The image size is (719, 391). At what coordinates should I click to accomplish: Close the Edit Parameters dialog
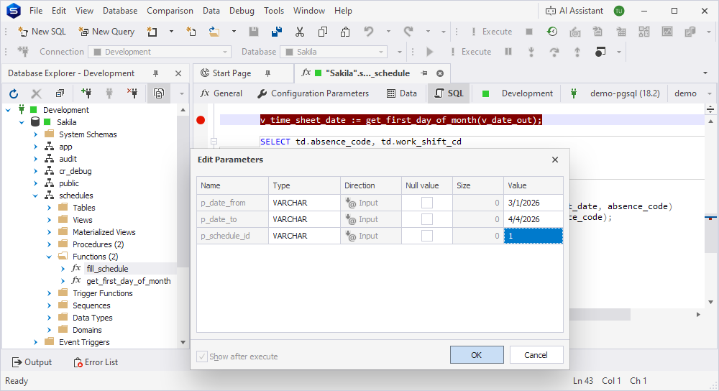click(x=555, y=160)
